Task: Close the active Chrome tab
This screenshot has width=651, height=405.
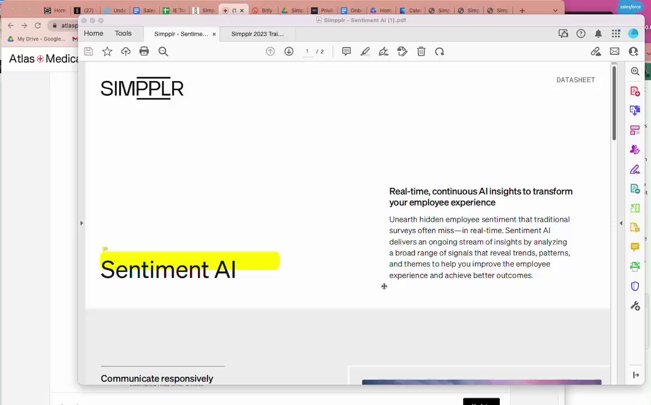Action: coord(242,11)
